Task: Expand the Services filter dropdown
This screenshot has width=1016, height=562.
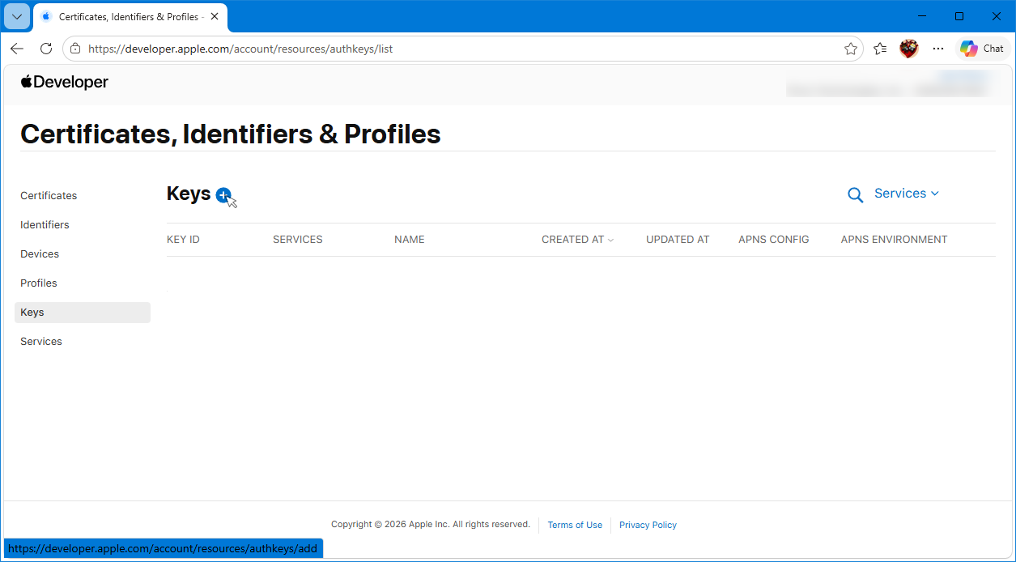Action: 907,194
